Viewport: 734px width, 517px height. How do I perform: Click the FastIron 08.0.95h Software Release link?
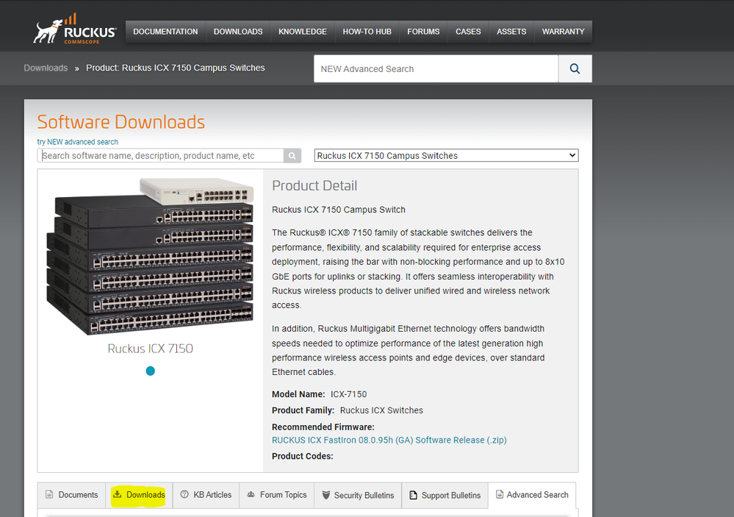point(389,440)
